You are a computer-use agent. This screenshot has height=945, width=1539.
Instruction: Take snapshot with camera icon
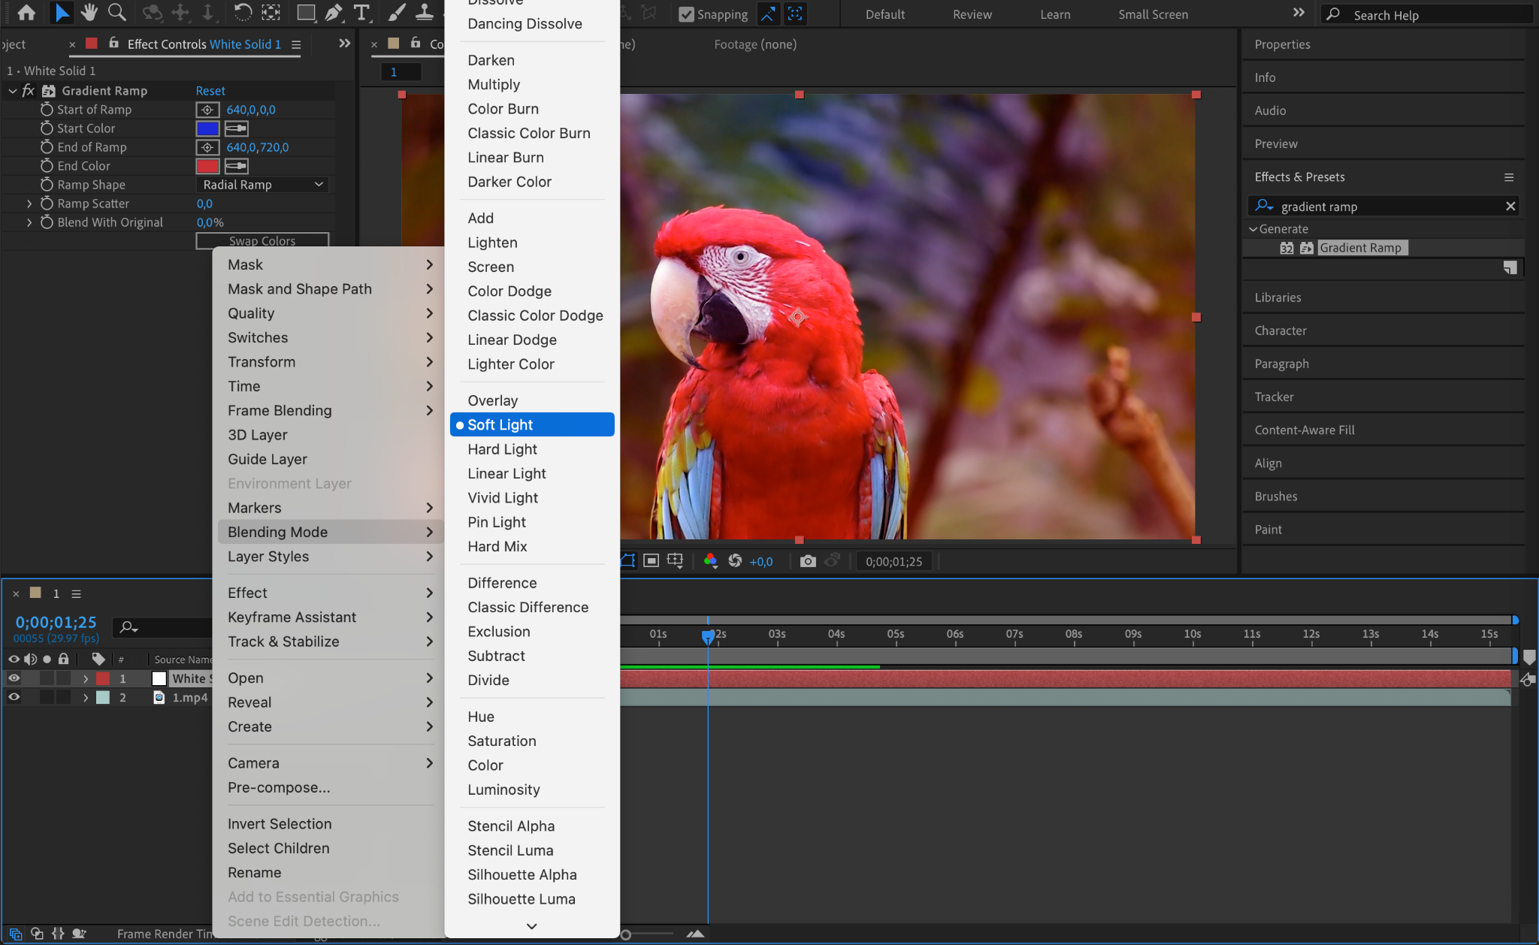point(808,561)
